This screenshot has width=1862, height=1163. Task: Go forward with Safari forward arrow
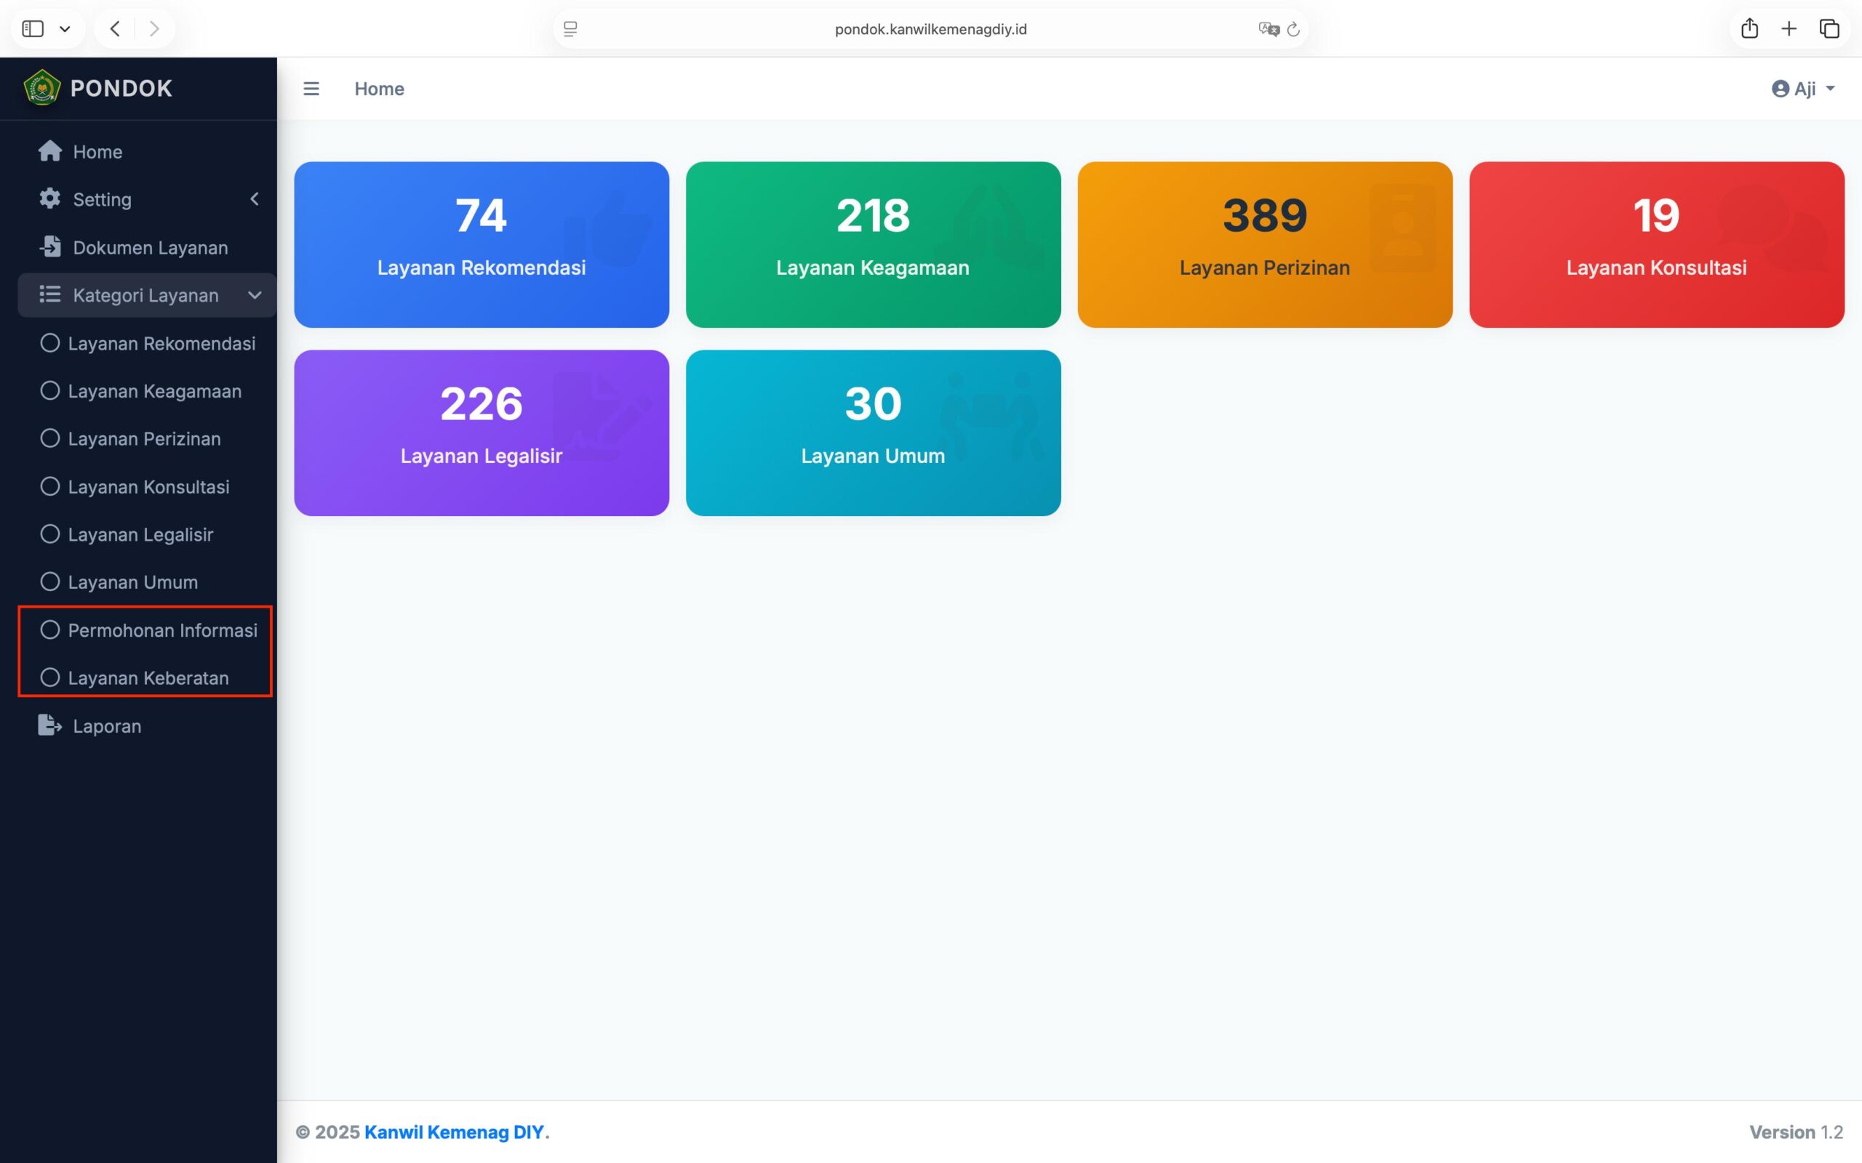[x=154, y=29]
